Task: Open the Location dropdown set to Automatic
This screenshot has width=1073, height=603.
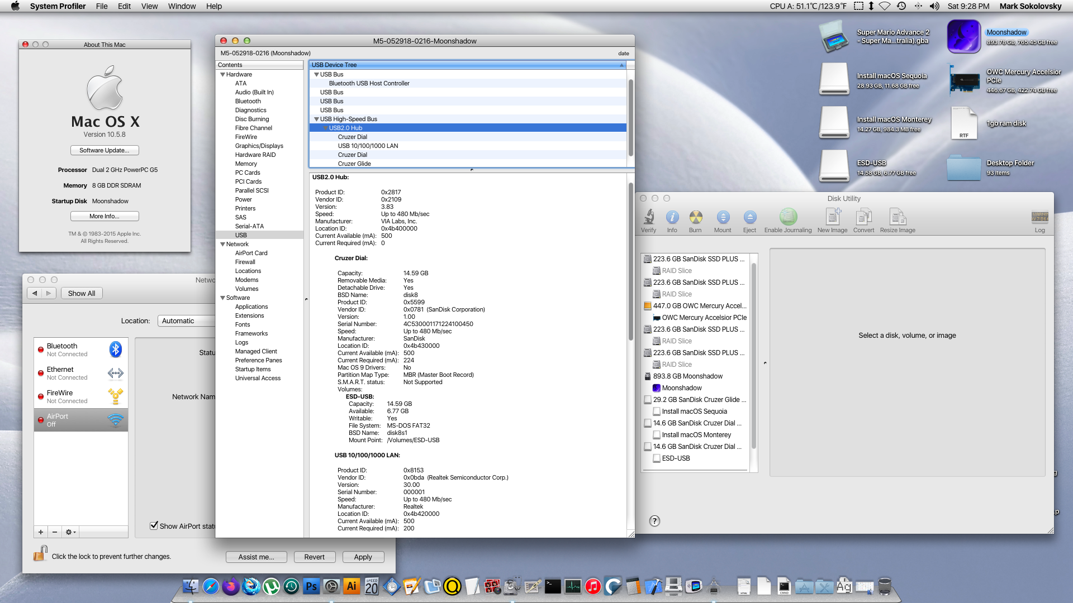Action: click(x=186, y=320)
